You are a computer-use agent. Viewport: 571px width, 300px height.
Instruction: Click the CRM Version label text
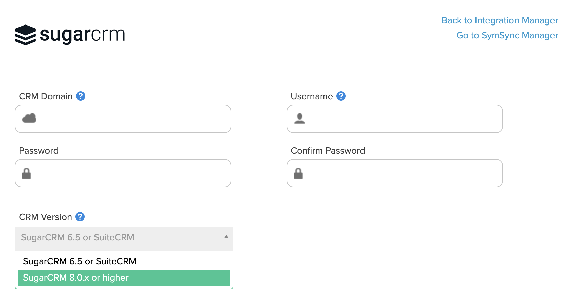tap(45, 217)
